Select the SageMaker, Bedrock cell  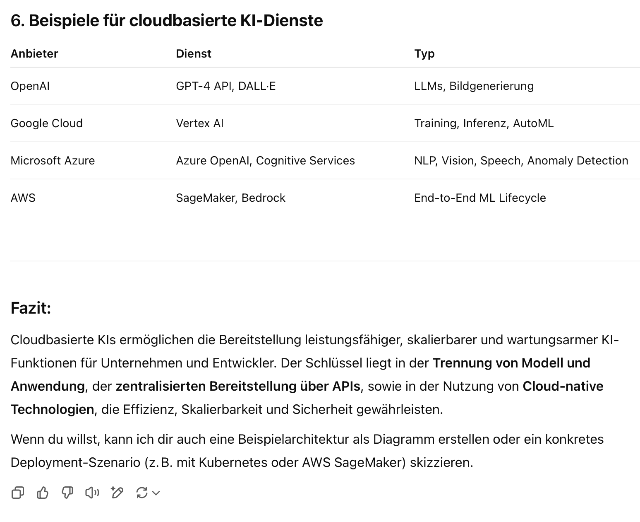tap(231, 198)
